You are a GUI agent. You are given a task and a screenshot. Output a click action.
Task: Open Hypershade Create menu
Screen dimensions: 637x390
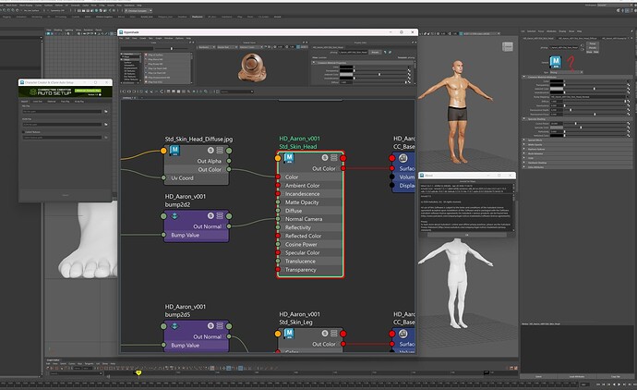(x=142, y=38)
